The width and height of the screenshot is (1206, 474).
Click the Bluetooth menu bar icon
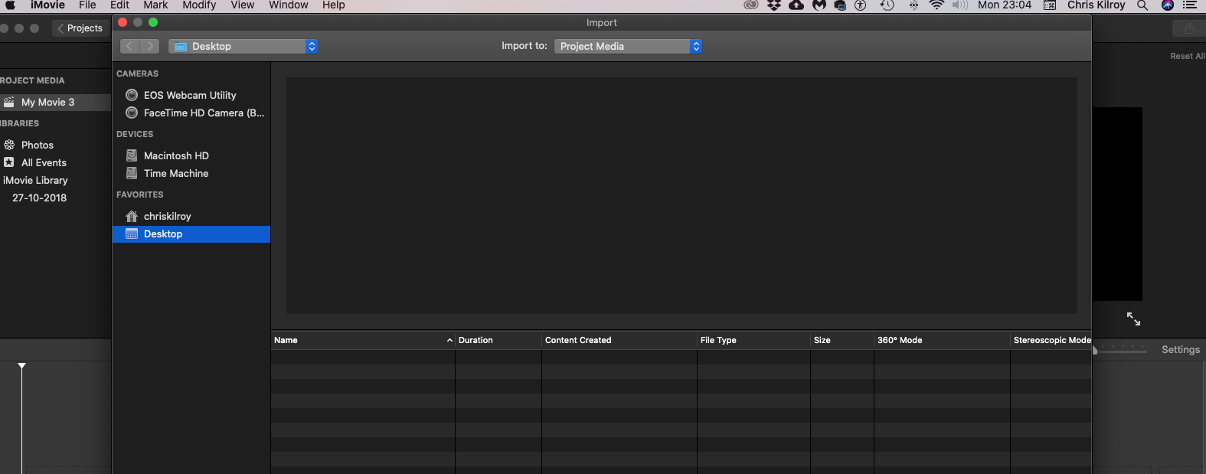[x=913, y=5]
